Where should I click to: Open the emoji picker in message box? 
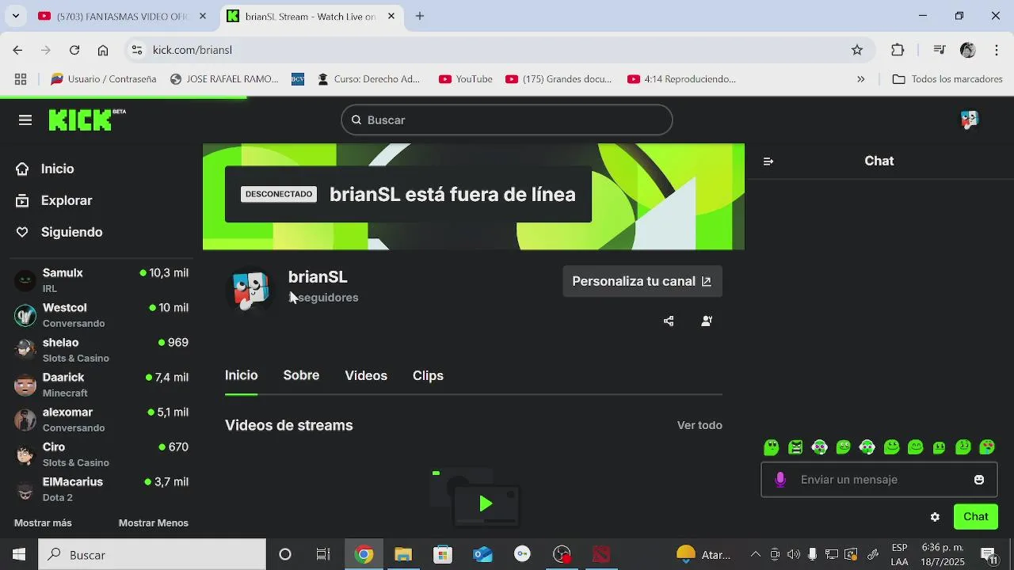click(979, 480)
